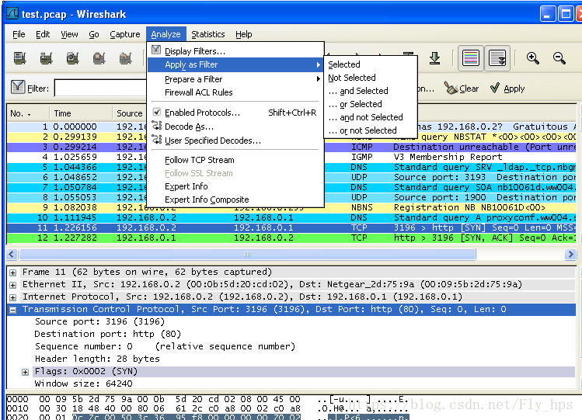Click the stop capture toolbar icon
The width and height of the screenshot is (582, 420).
(99, 58)
